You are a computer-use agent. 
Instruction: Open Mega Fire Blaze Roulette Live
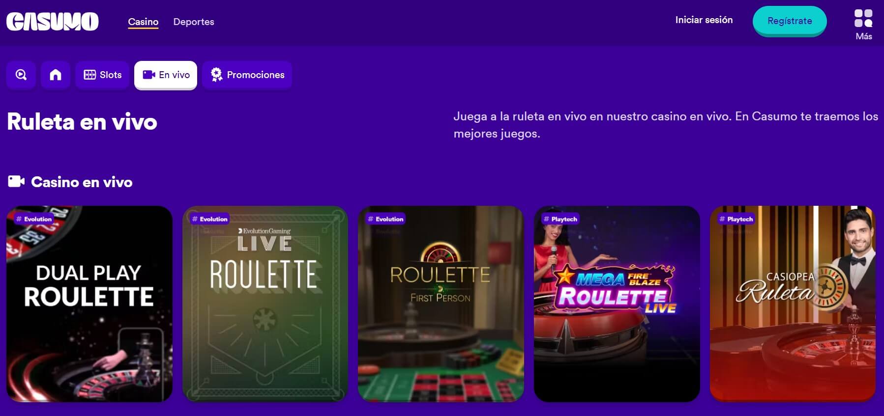617,304
